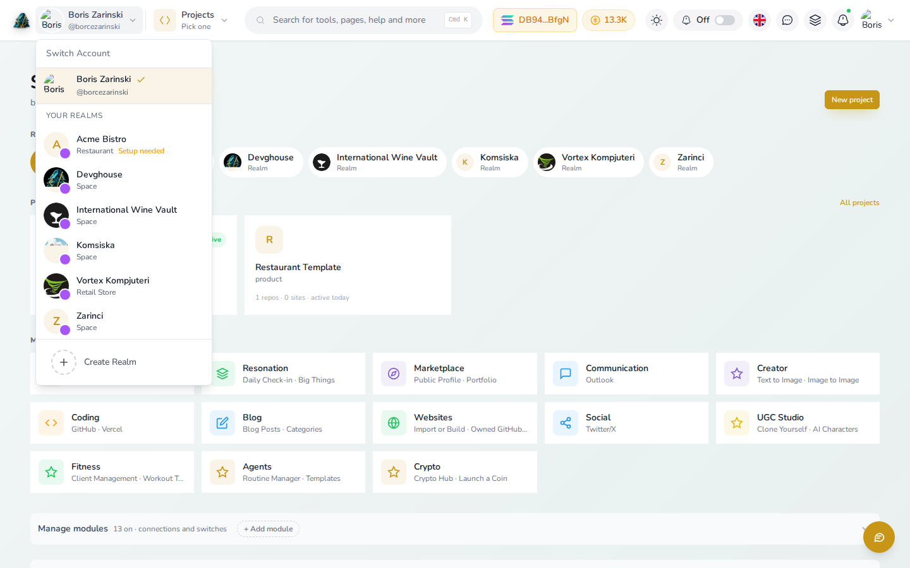
Task: Click the search tools and pages field
Action: point(363,20)
